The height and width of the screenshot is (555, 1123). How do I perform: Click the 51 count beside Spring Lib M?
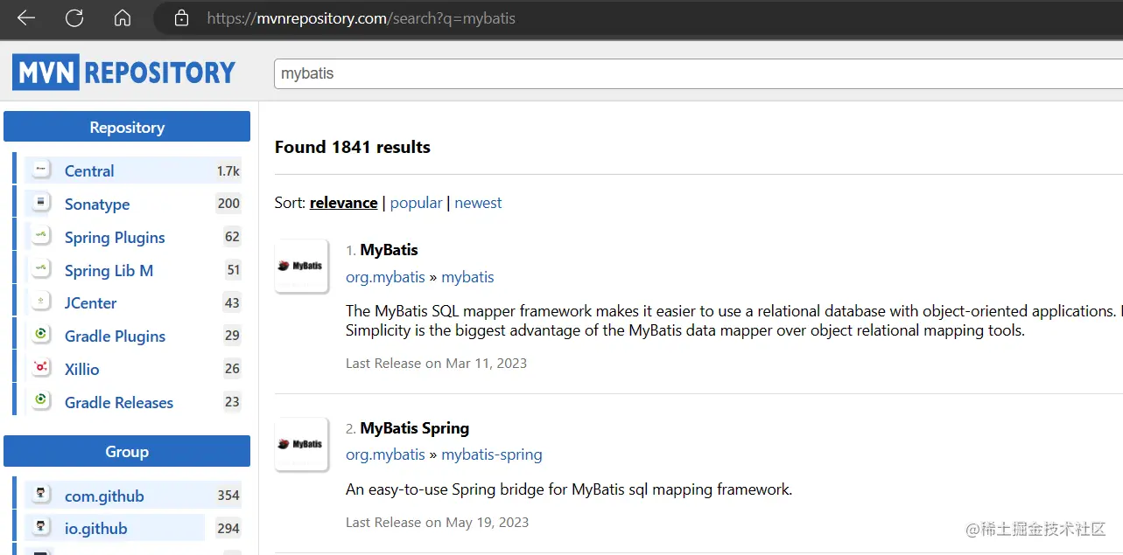pos(233,269)
